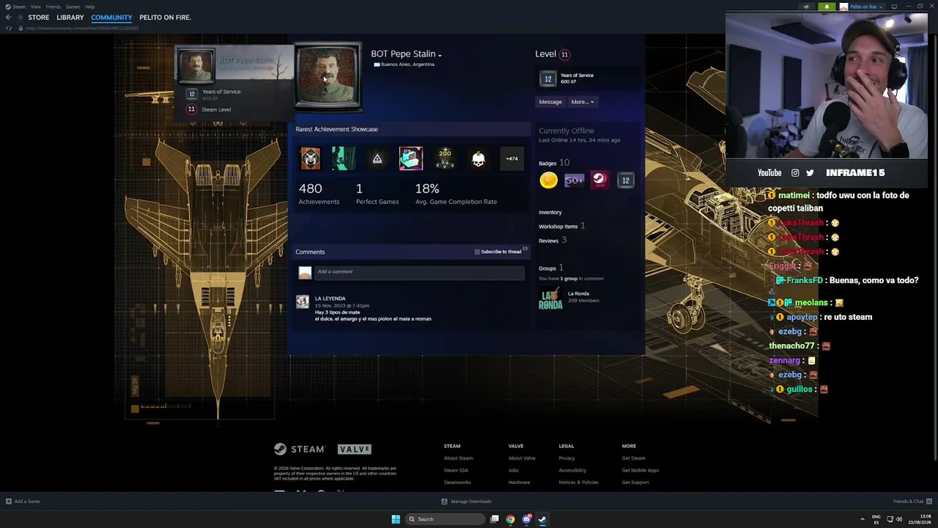
Task: Open Task View on the taskbar
Action: 495,519
